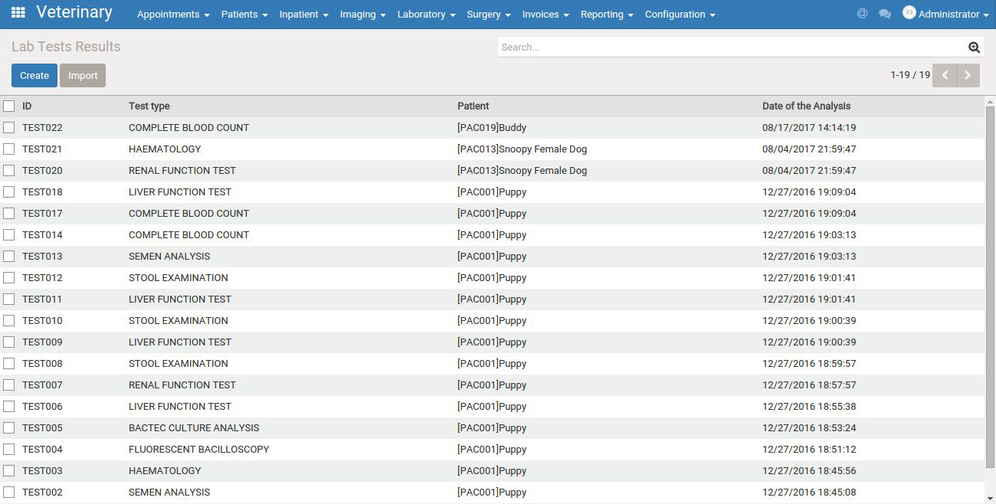The width and height of the screenshot is (996, 504).
Task: Click date 08/17/2017 14:14:19
Action: [x=809, y=128]
